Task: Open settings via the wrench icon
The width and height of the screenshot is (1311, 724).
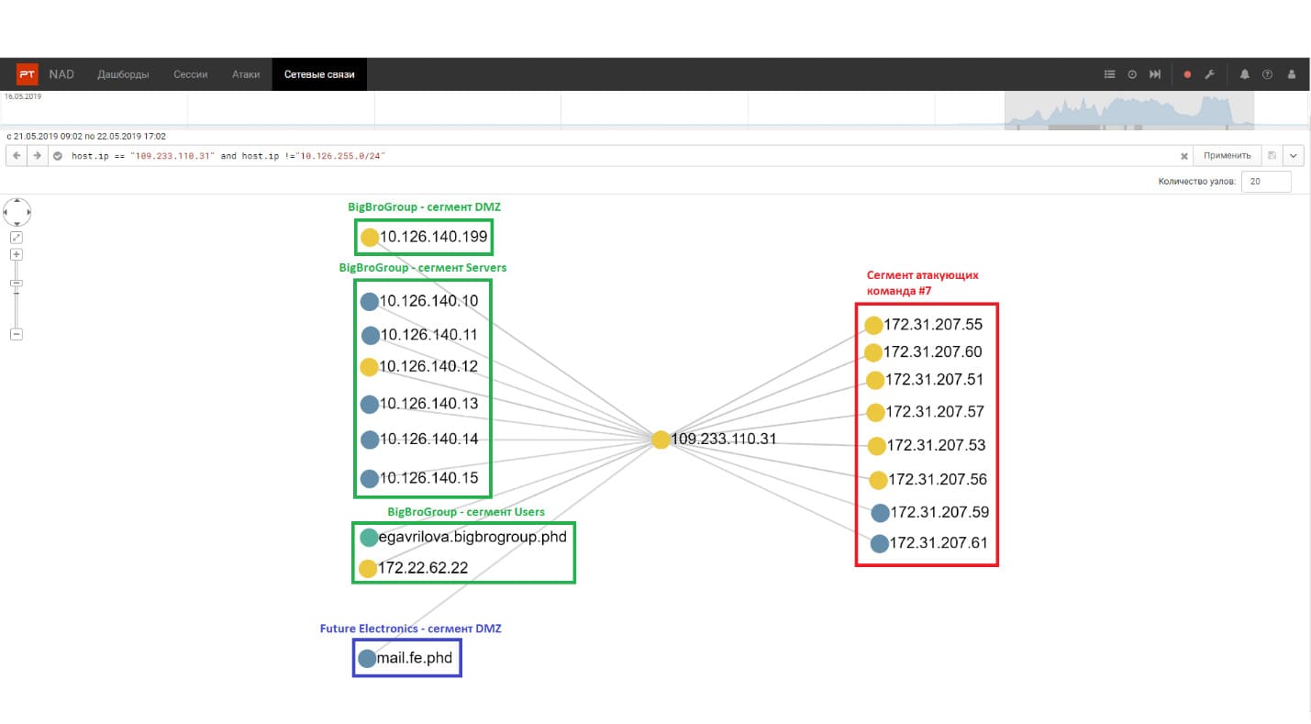Action: [1209, 74]
